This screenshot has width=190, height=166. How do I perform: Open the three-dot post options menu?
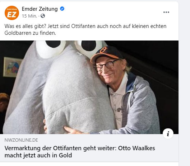point(166,12)
